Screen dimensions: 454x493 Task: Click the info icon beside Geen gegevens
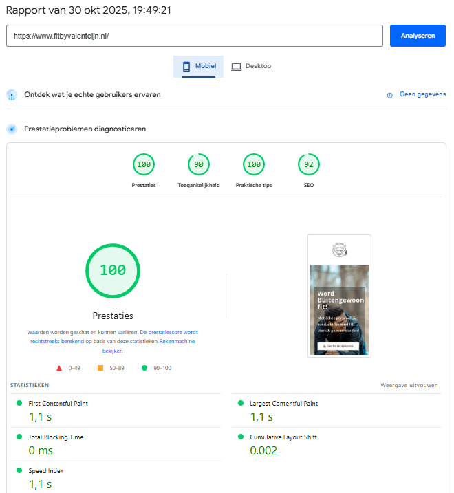click(x=390, y=95)
